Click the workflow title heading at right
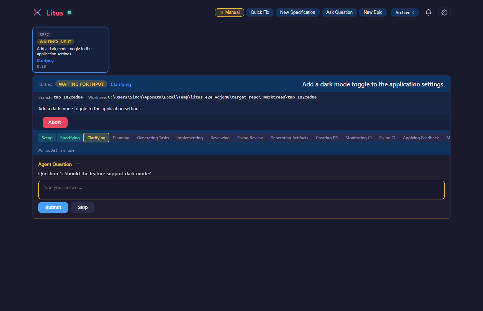This screenshot has height=311, width=483. click(373, 84)
